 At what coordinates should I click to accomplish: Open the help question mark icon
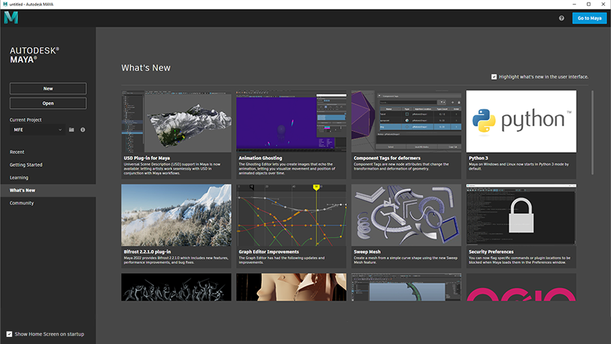pos(562,18)
